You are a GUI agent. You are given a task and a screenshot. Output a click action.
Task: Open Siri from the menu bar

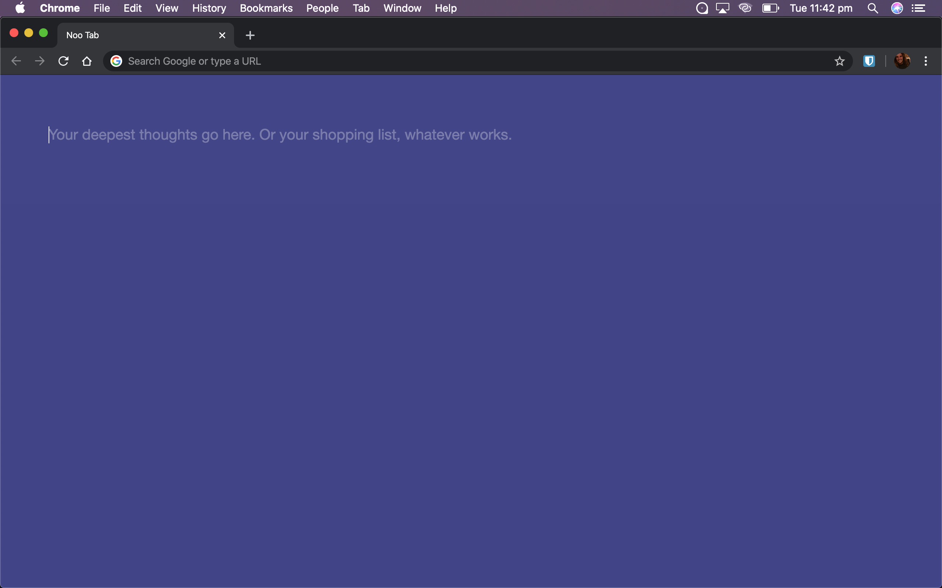(x=897, y=8)
